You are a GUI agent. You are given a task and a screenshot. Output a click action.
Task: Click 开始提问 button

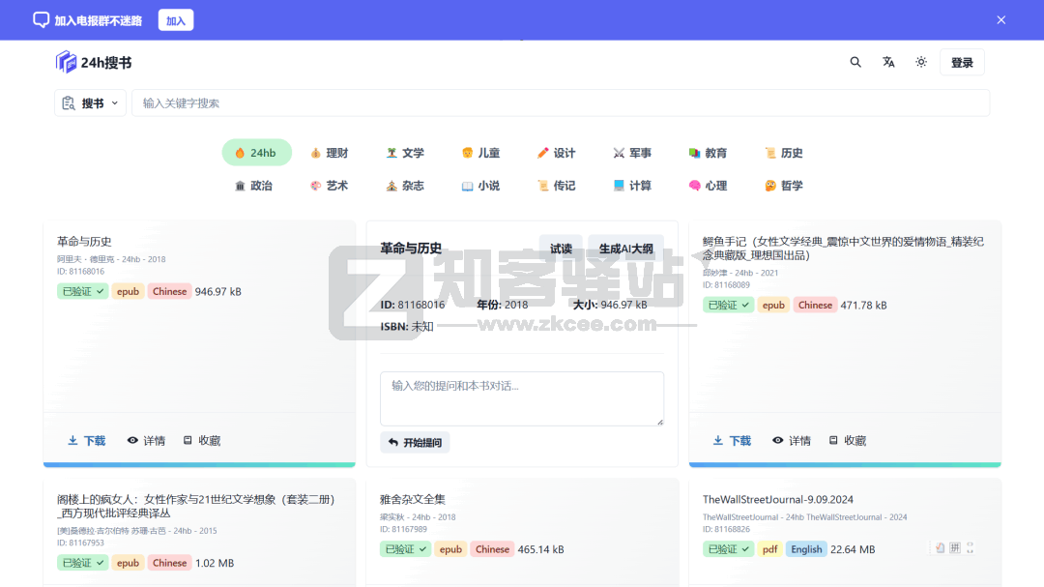(415, 443)
